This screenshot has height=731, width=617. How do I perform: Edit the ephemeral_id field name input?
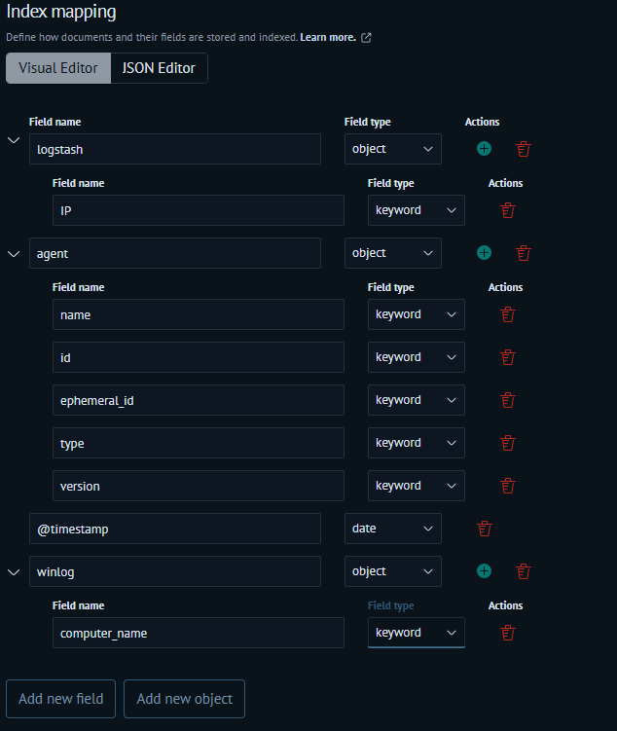point(199,400)
